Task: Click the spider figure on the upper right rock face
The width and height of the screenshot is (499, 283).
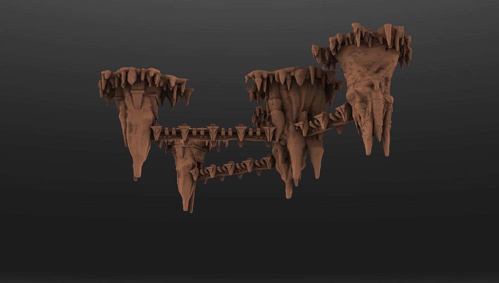Action: tap(386, 49)
